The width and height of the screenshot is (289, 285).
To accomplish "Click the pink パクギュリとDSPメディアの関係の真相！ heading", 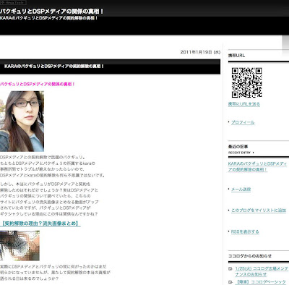I will pos(38,84).
